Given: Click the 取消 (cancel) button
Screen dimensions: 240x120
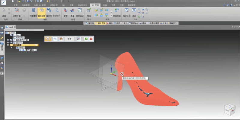Looking at the screenshot, I should (x=69, y=39).
